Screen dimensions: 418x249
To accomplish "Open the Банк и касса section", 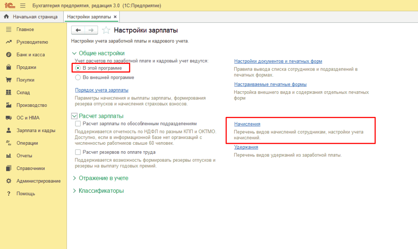I will click(24, 54).
